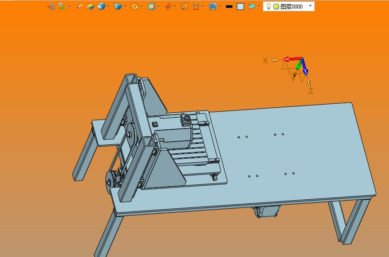Click the blue view-orientation cube icon

tap(118, 6)
